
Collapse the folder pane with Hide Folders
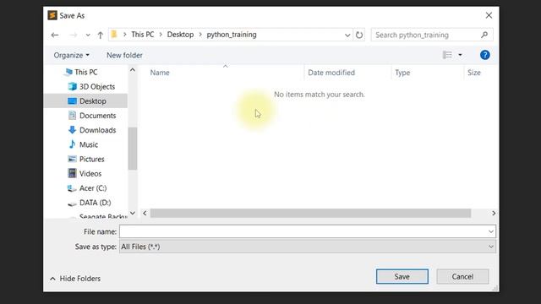pos(75,279)
